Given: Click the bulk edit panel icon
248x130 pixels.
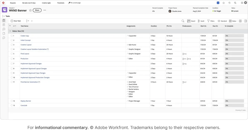Looking at the screenshot, I should (x=240, y=21).
